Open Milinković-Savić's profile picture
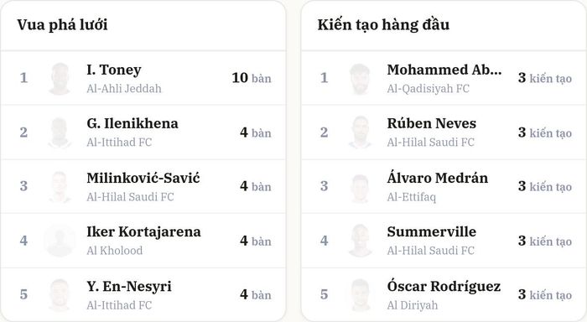This screenshot has width=587, height=322. pos(60,186)
